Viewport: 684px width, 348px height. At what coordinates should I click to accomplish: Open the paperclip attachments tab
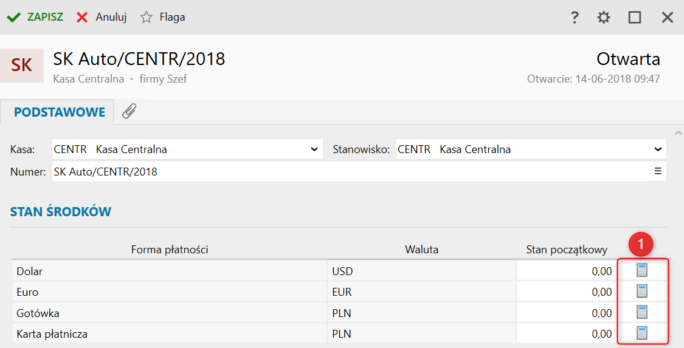point(129,112)
